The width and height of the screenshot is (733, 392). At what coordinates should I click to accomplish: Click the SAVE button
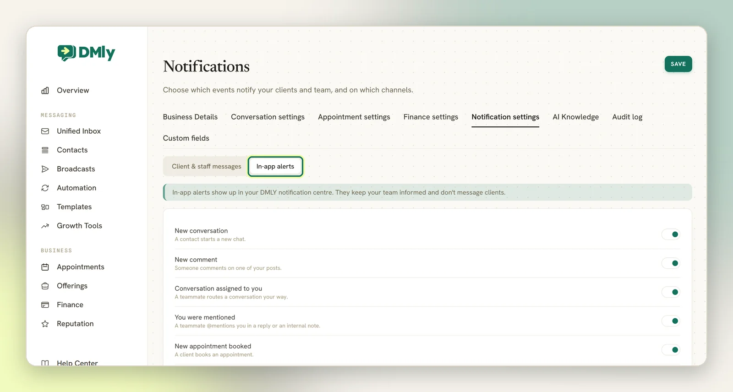tap(678, 64)
